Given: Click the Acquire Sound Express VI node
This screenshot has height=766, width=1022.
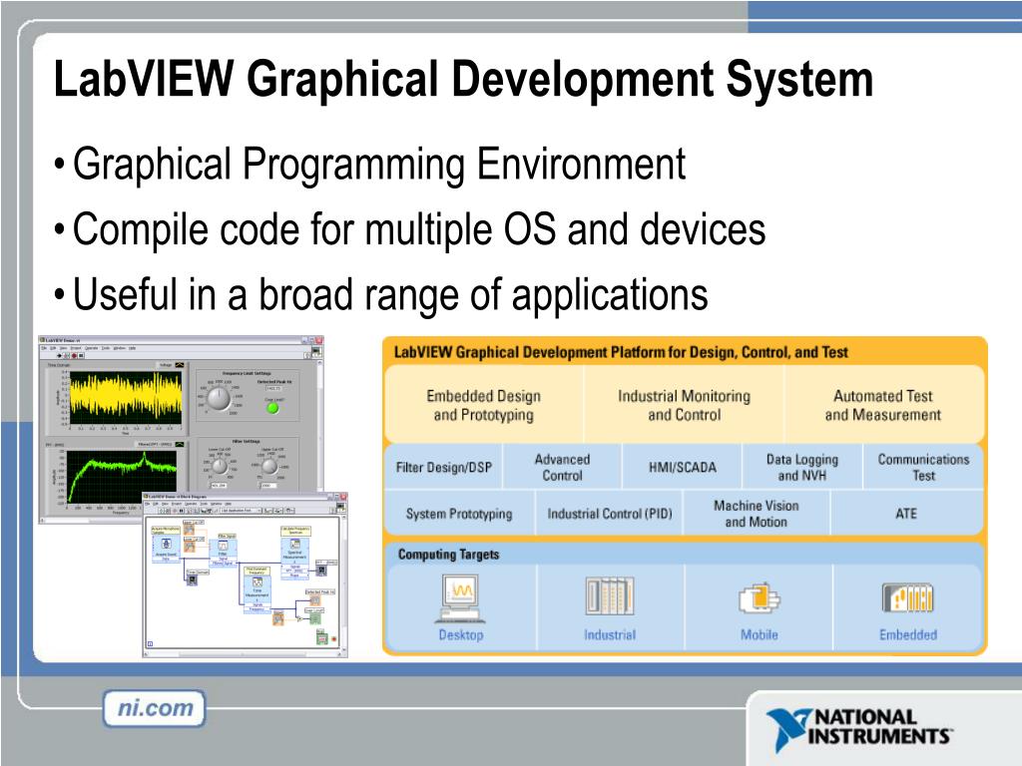Looking at the screenshot, I should (x=167, y=549).
